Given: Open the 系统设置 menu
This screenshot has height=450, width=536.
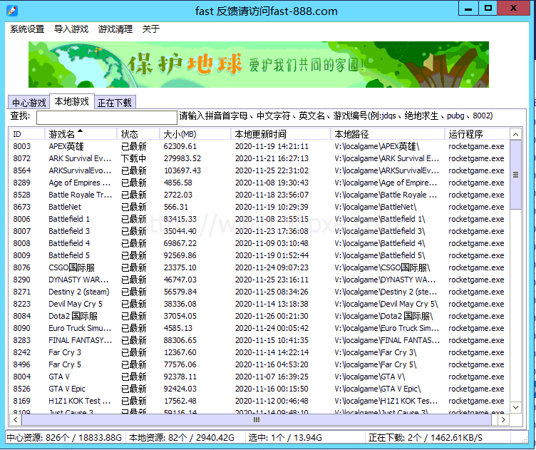Looking at the screenshot, I should click(x=27, y=29).
